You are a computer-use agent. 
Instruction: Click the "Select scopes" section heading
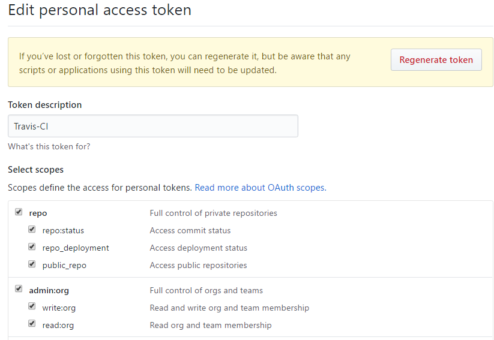coord(35,170)
